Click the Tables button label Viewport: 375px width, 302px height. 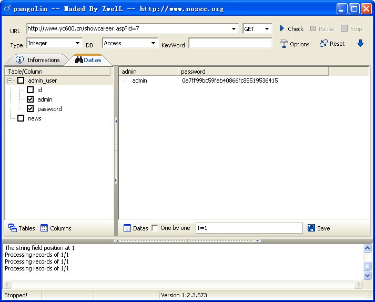tap(27, 228)
